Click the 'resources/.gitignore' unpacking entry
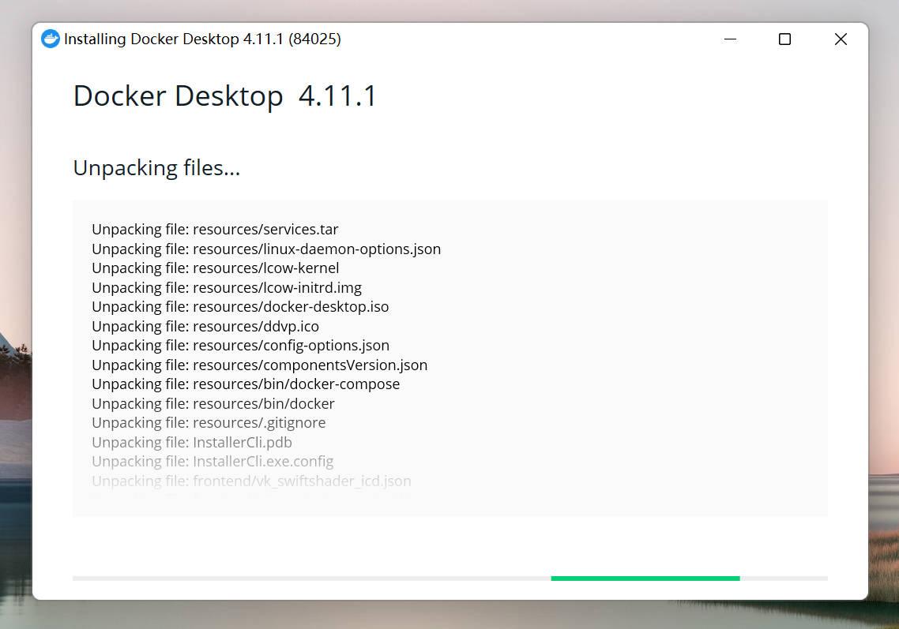Viewport: 899px width, 629px height. (209, 422)
